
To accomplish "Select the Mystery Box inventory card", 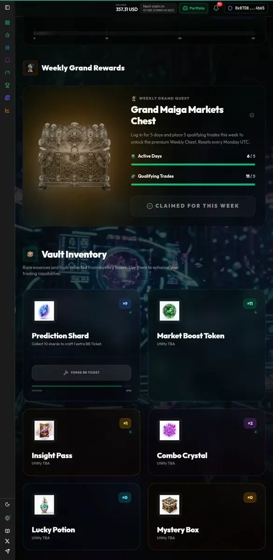I will click(207, 517).
